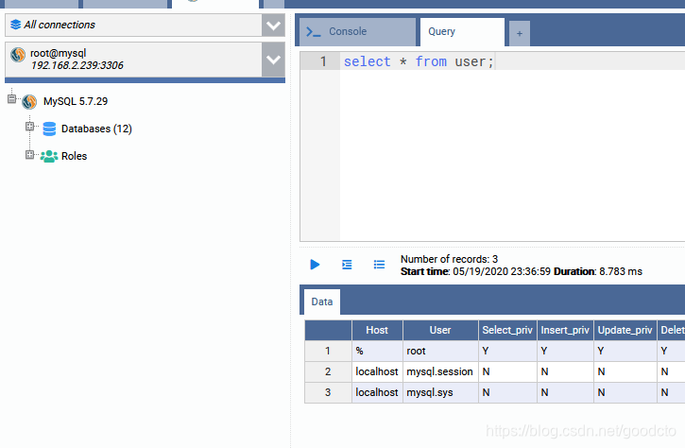Select the 'mysql.sys' user cell
The width and height of the screenshot is (685, 448).
(440, 392)
